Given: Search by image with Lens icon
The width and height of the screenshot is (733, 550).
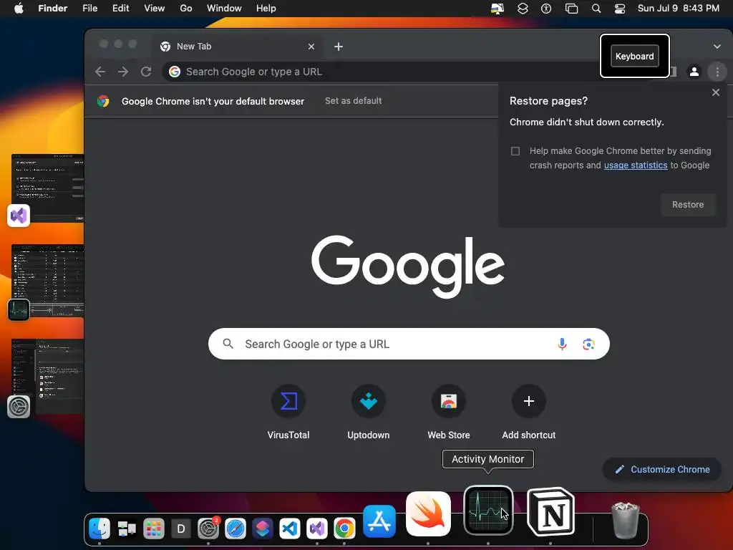Looking at the screenshot, I should (x=588, y=344).
